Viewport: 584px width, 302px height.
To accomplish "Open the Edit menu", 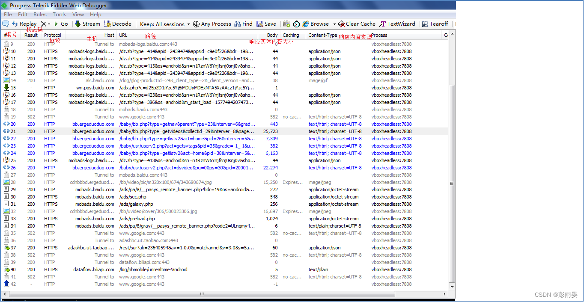I will tap(23, 15).
